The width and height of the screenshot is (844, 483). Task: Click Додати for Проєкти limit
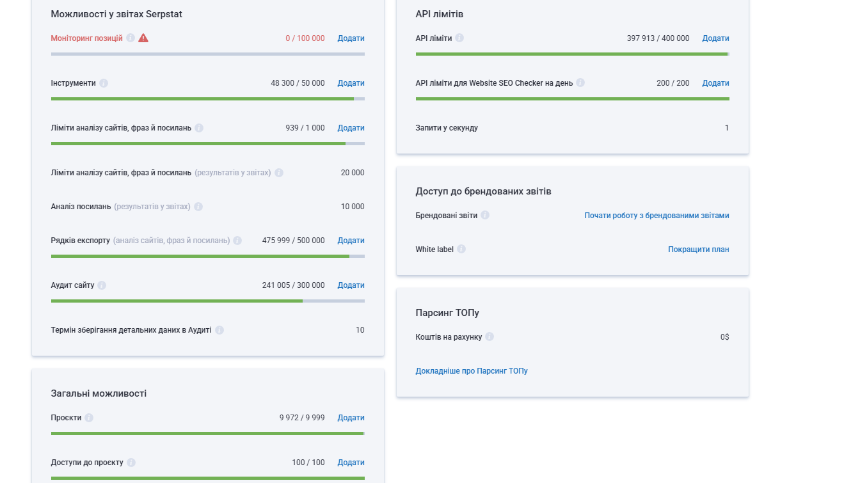click(x=351, y=418)
